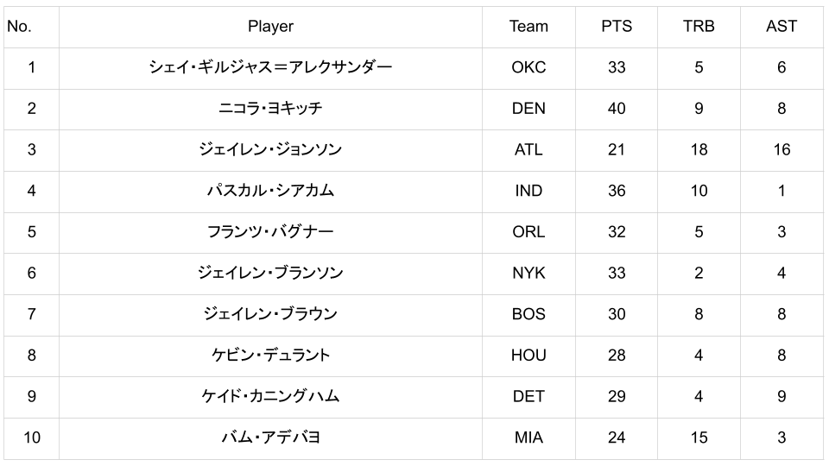Click the PTS column header
Screen dimensions: 829x466
tap(616, 26)
